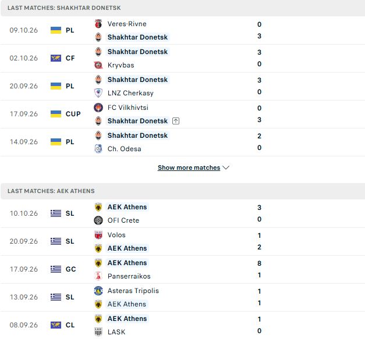Click the Ukraine flag on the 09.10.26 row

pos(56,30)
